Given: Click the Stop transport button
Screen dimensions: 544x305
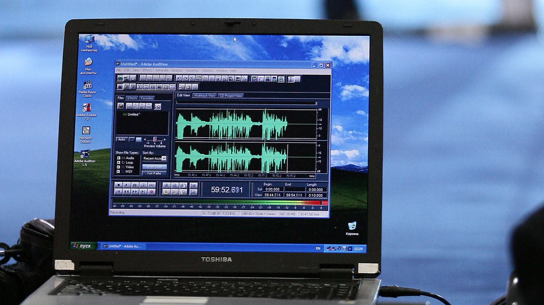Looking at the screenshot, I should pos(119,185).
